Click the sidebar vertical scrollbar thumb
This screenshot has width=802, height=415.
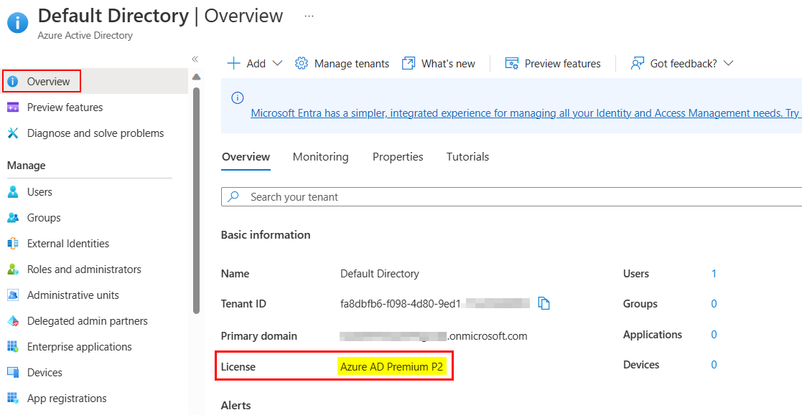point(197,200)
